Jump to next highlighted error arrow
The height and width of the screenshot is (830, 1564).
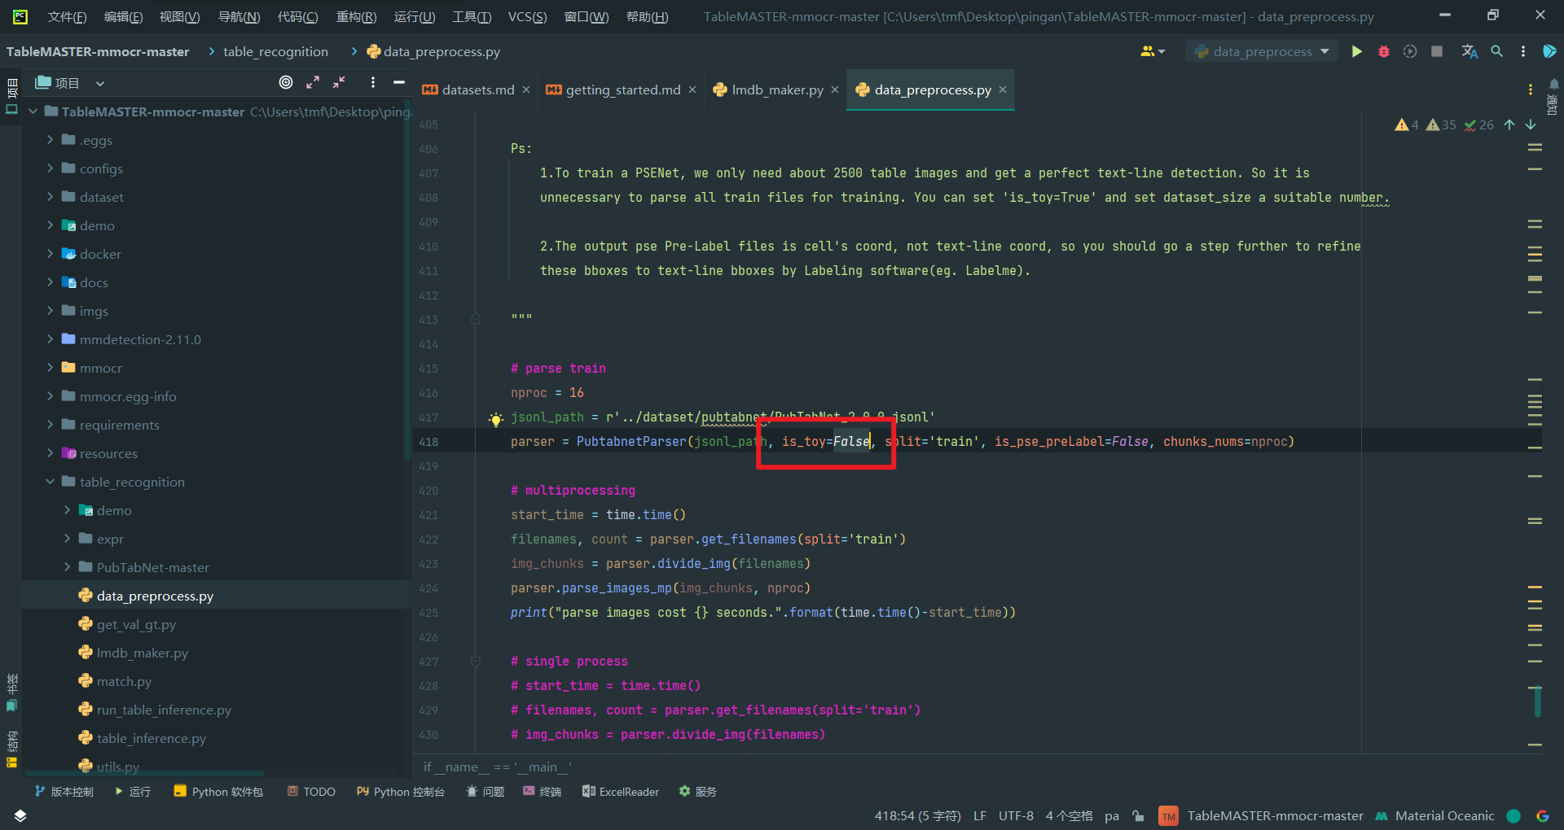tap(1531, 124)
